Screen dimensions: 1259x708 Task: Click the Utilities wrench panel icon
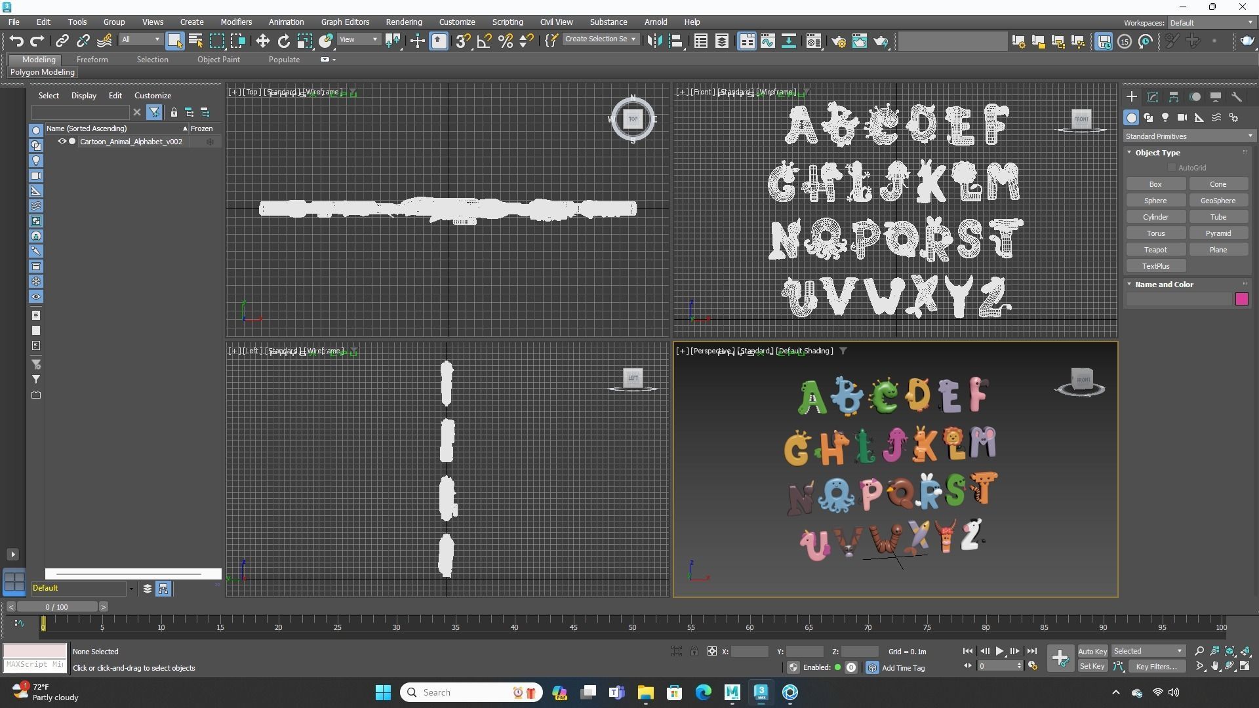pos(1236,96)
